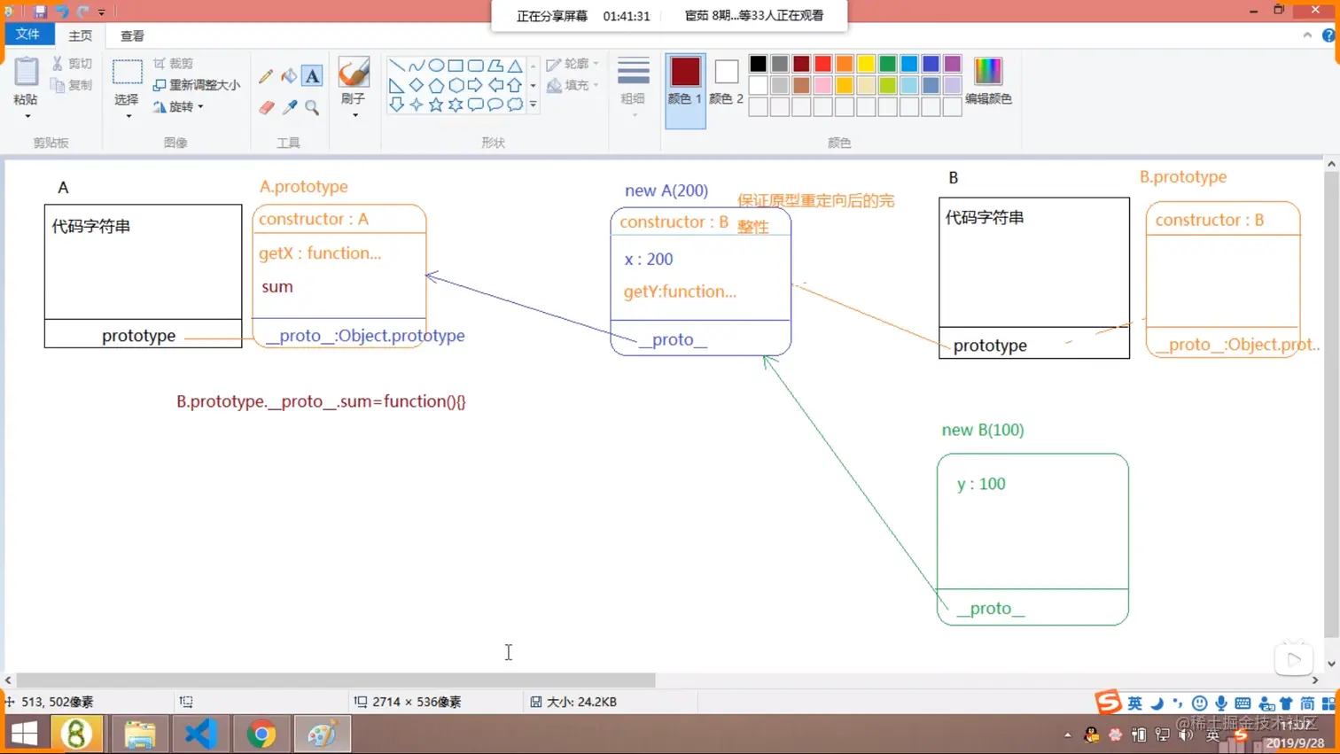Click the horizontal scrollbar right arrow
The image size is (1340, 754).
[1315, 680]
